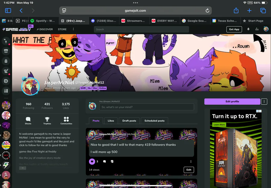The height and width of the screenshot is (188, 271).
Task: Click the profile avatar picture
Action: pyautogui.click(x=30, y=86)
